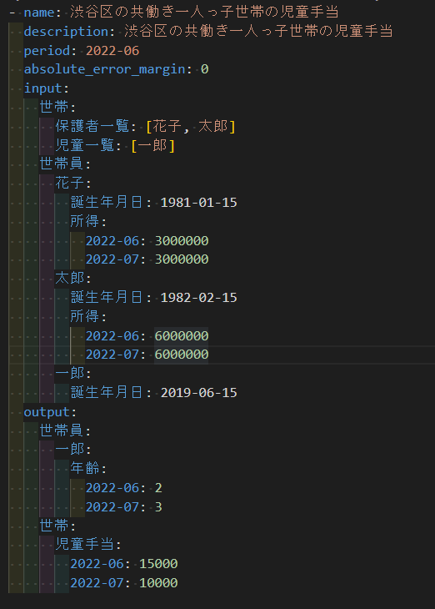Click the 誕生年月日 key under 花子
Viewport: 435px width, 609px height.
coord(107,202)
